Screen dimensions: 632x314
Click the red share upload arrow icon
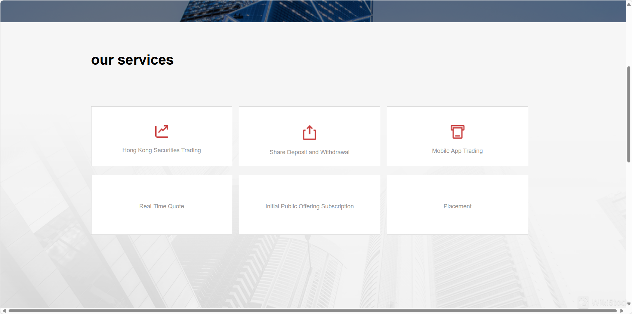click(x=309, y=133)
